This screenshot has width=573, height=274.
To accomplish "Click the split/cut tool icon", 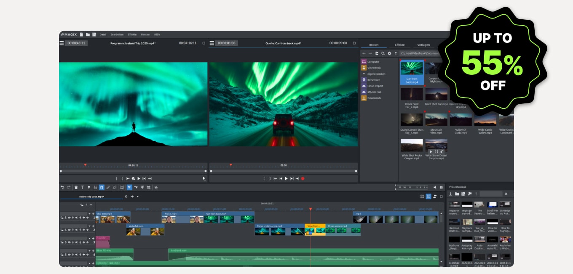I will pyautogui.click(x=95, y=187).
